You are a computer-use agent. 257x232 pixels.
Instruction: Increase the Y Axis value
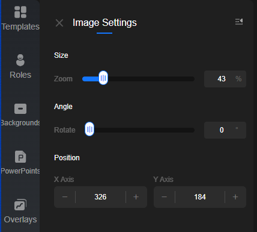coord(235,197)
